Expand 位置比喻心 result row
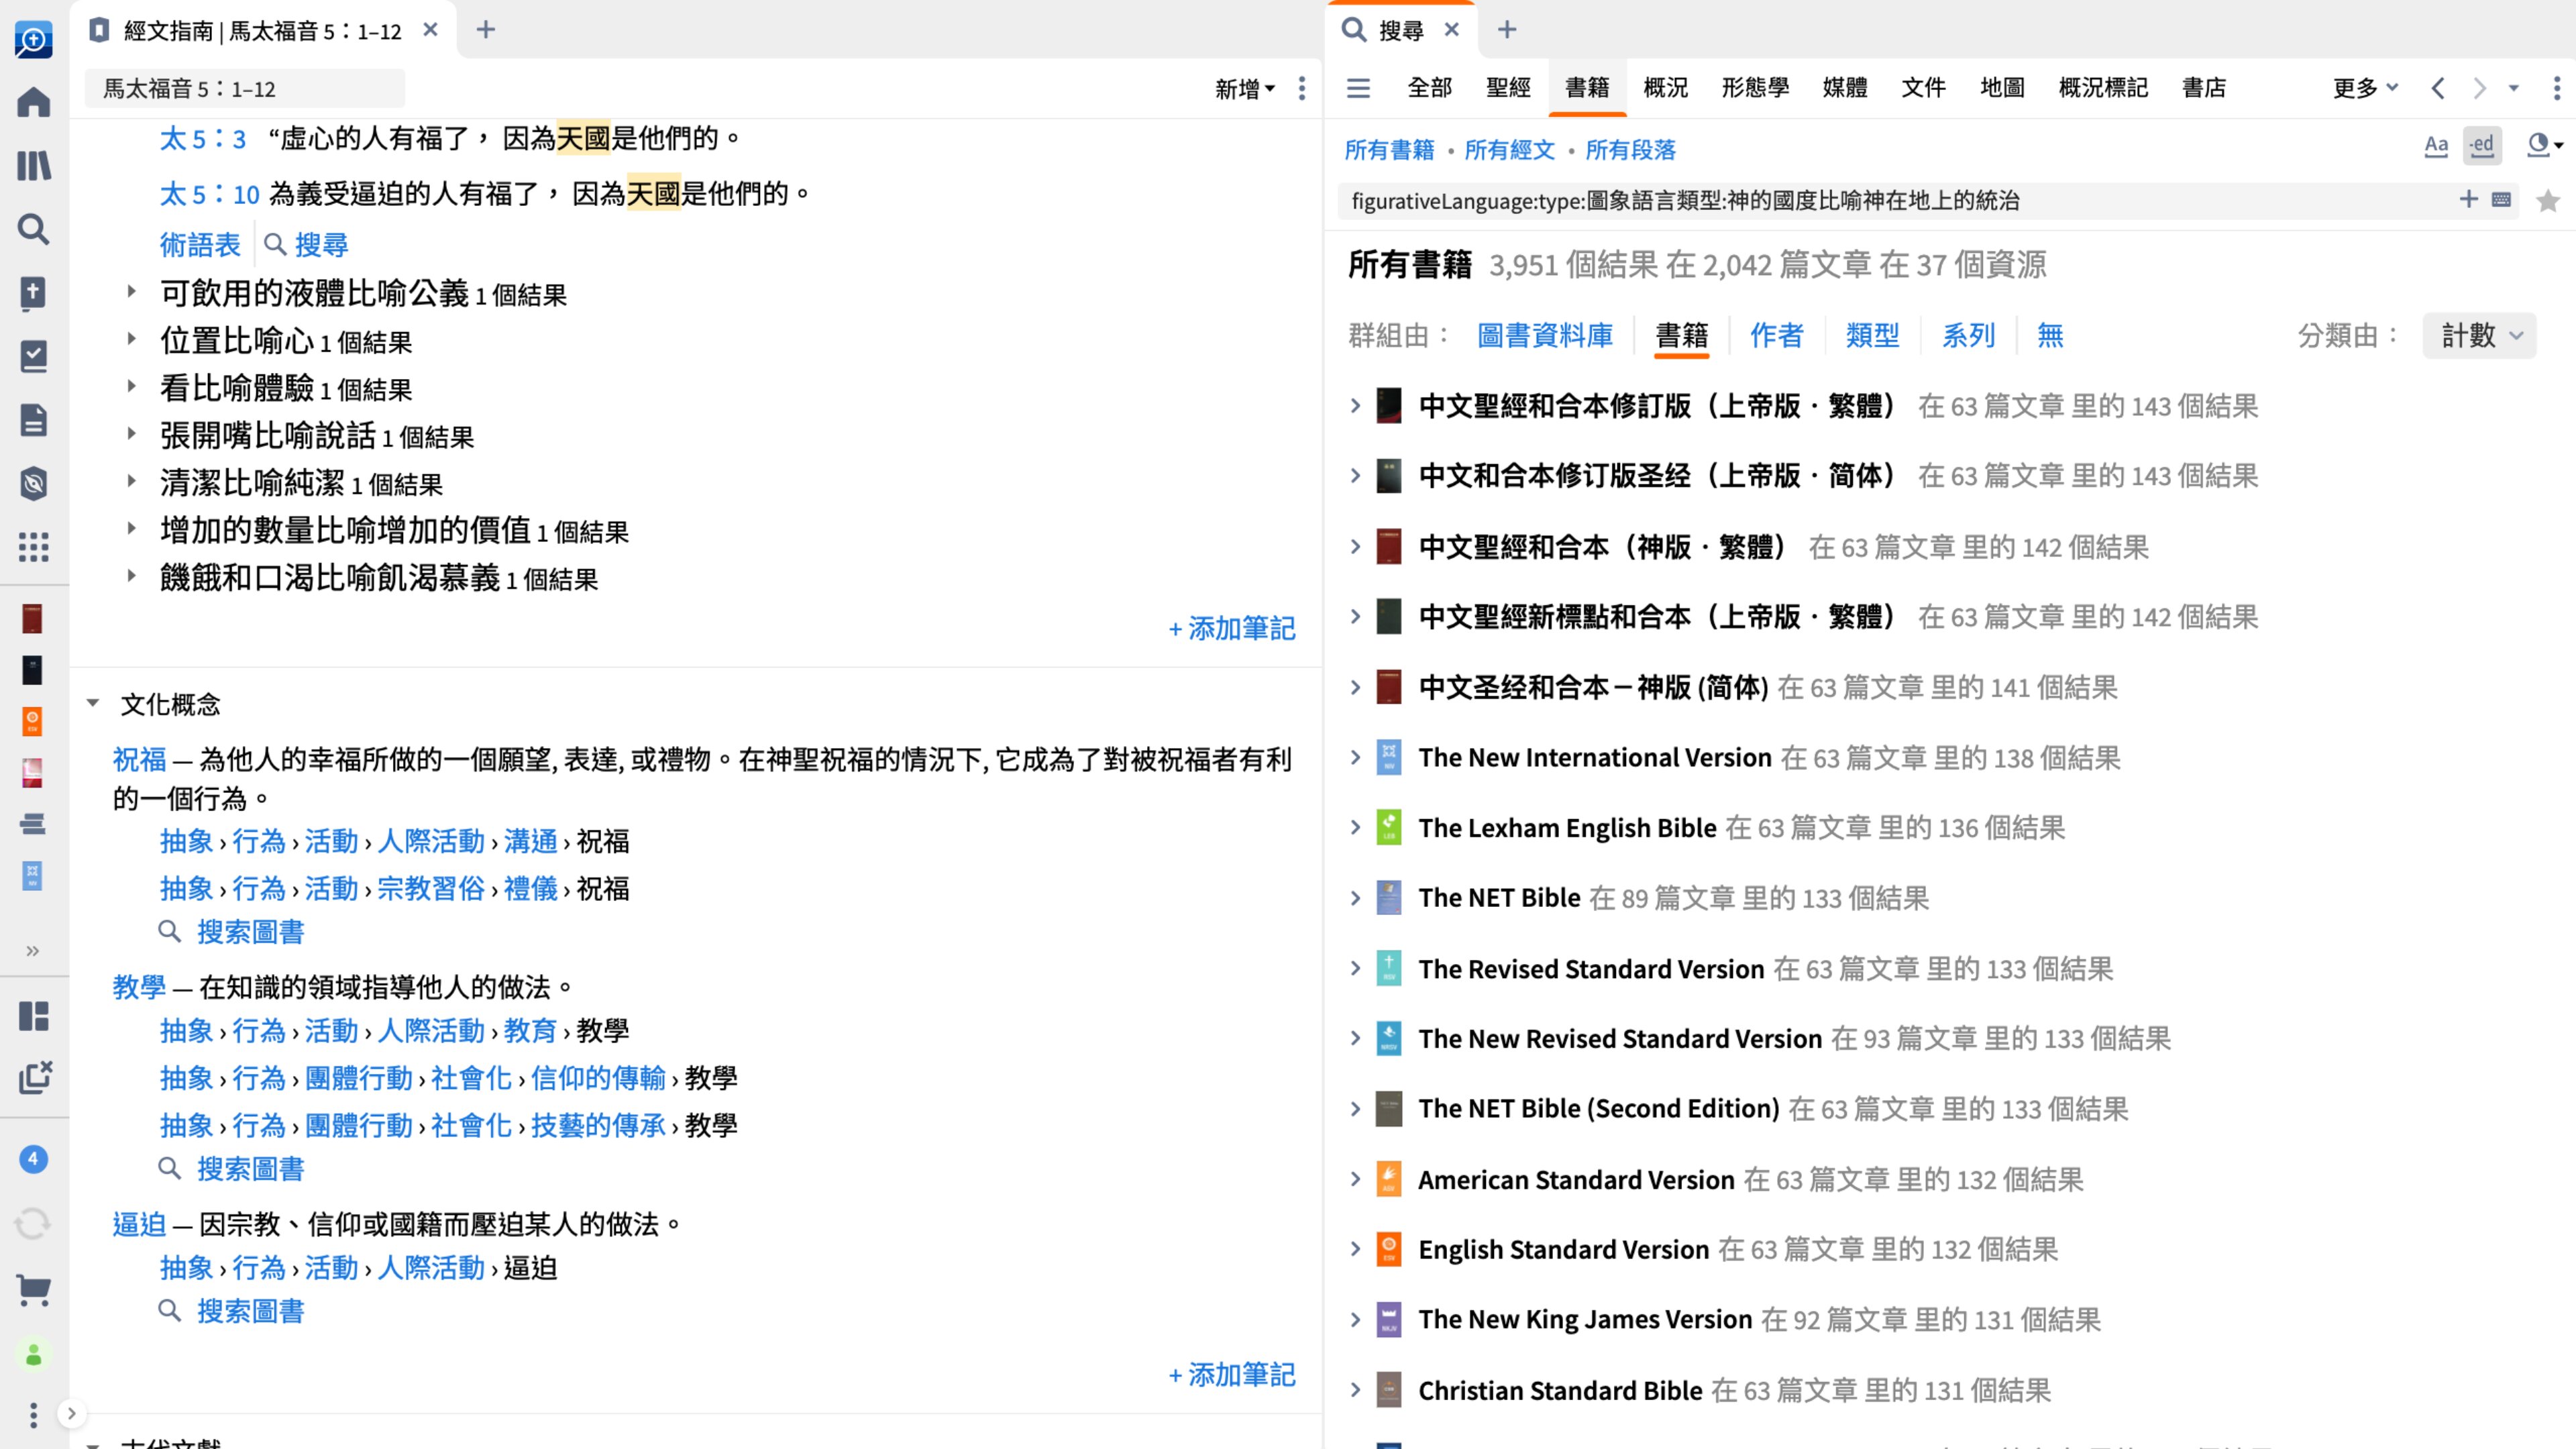This screenshot has width=2576, height=1449. 131,339
